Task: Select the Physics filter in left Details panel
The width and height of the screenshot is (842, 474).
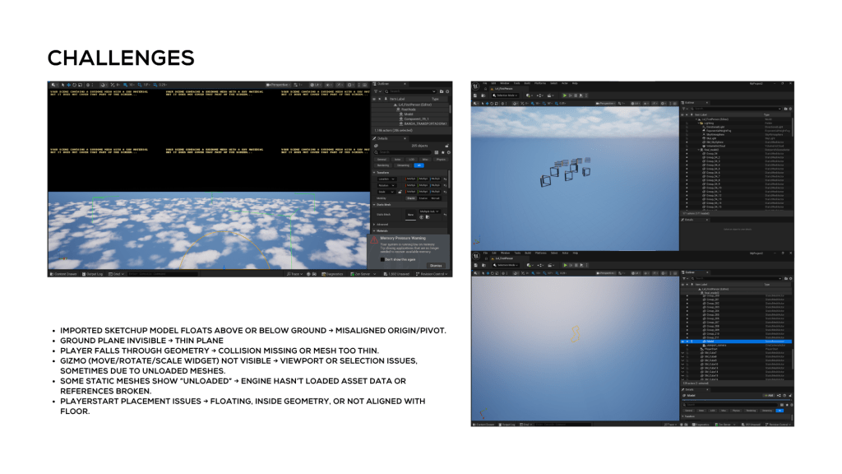Action: [440, 159]
